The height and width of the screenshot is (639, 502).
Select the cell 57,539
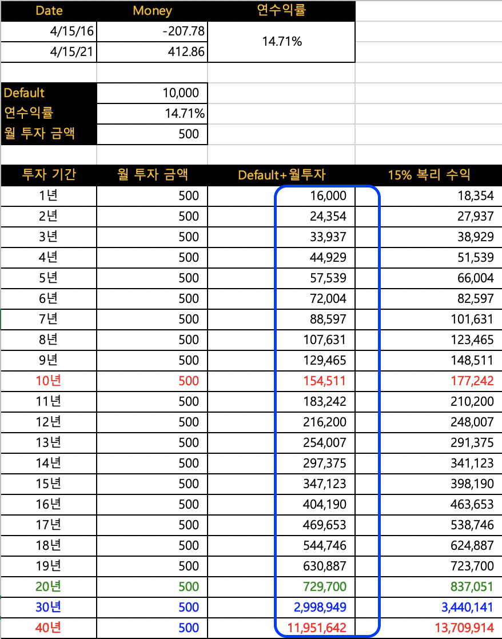coord(281,278)
